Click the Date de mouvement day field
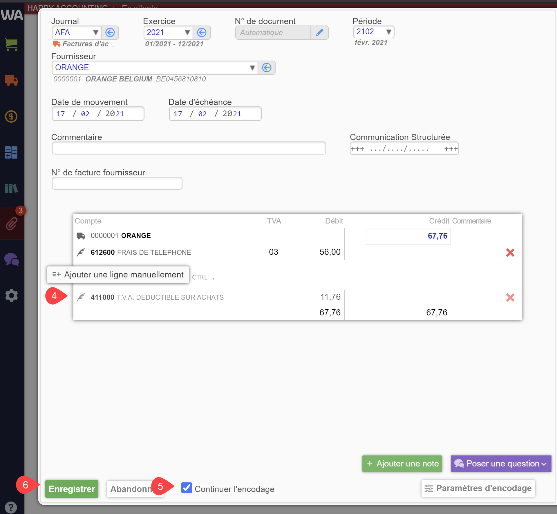This screenshot has height=514, width=557. [x=61, y=114]
